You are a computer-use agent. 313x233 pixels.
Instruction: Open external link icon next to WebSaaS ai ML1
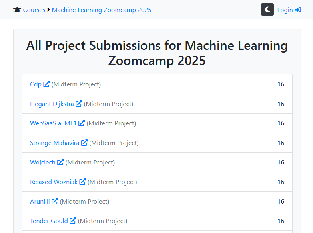pos(82,123)
